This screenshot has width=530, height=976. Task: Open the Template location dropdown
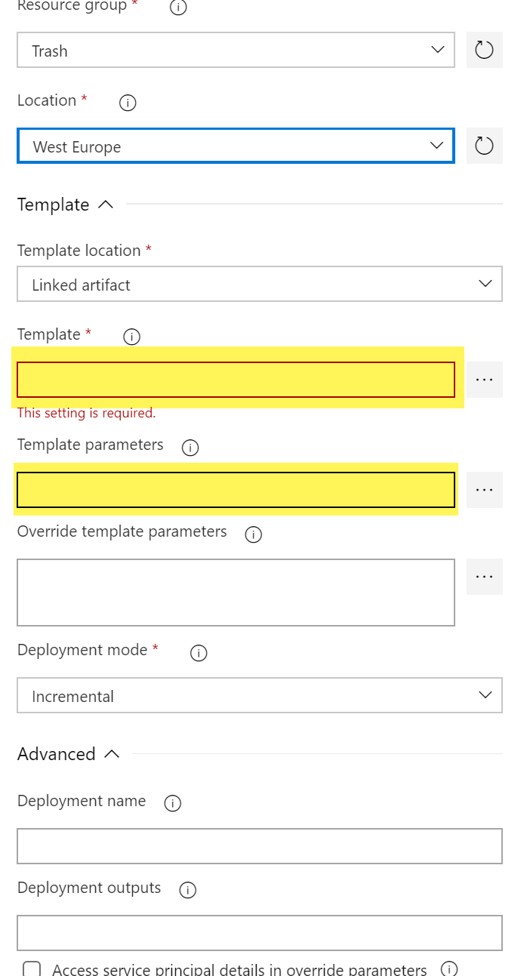259,285
